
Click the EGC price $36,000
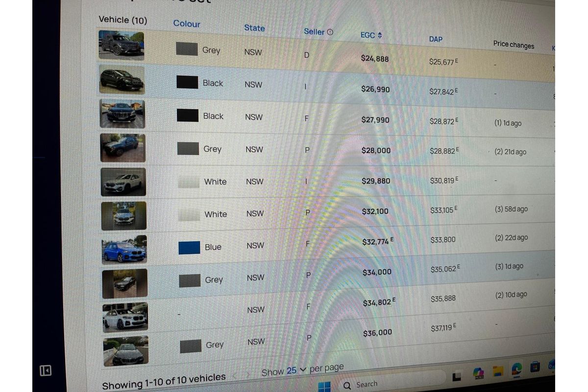[378, 333]
